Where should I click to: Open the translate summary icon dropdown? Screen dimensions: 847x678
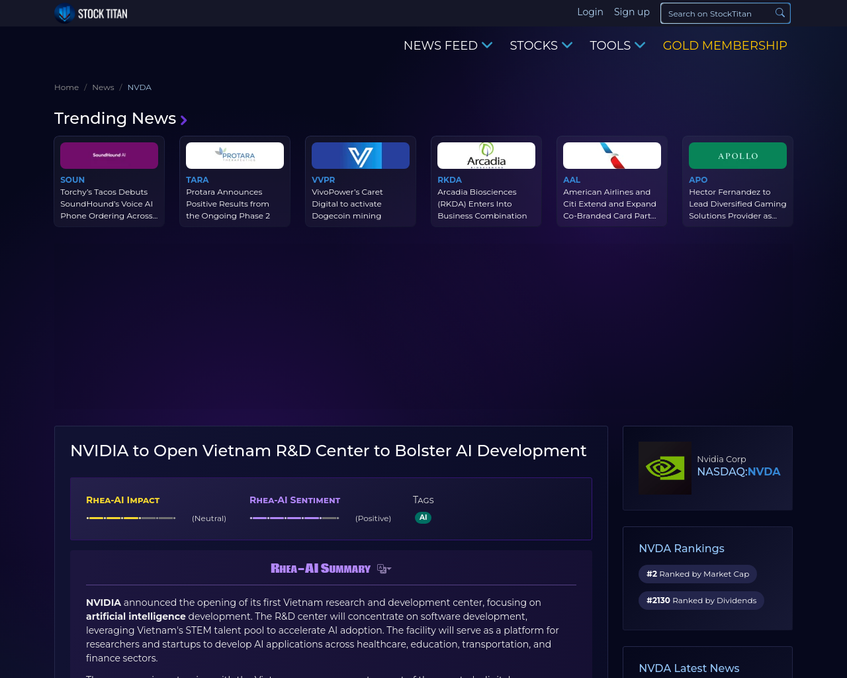384,569
